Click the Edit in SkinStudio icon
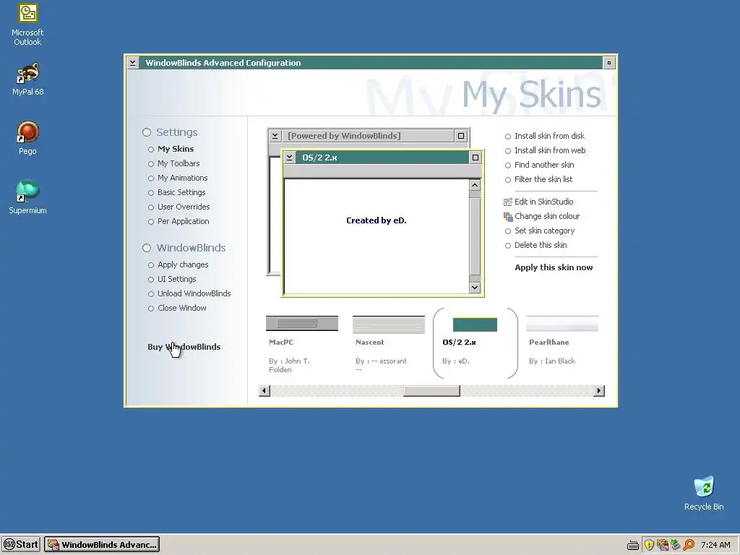 point(508,202)
